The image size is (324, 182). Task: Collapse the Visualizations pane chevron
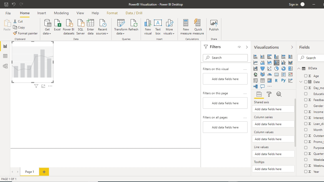coord(292,47)
